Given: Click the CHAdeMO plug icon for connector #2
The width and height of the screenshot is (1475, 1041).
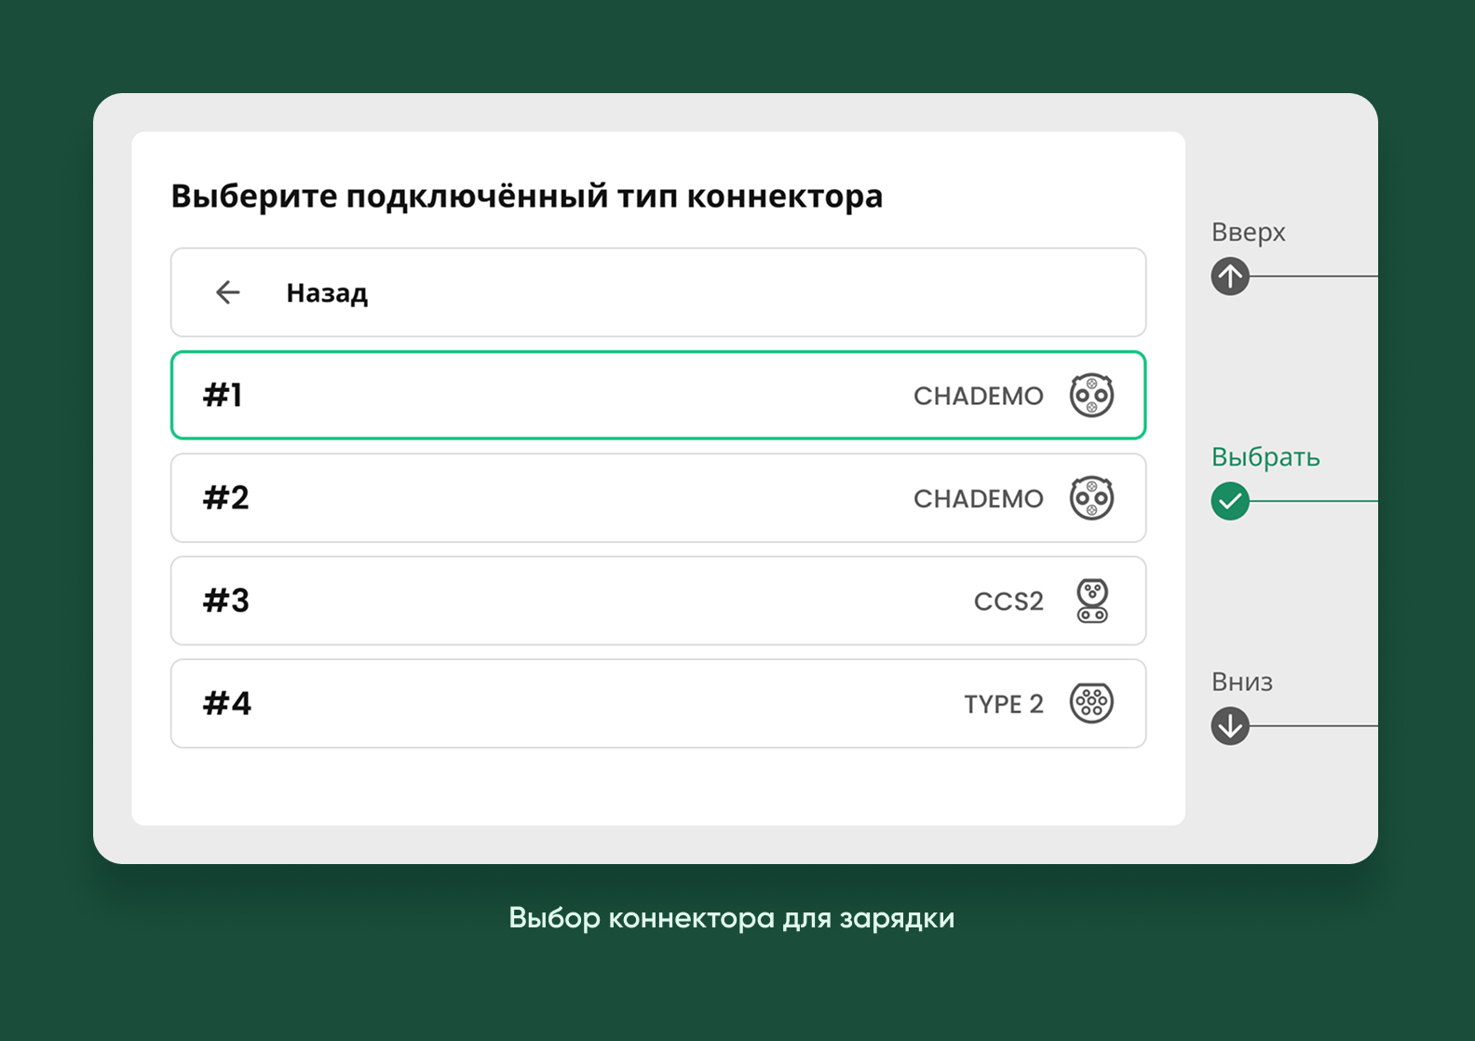Looking at the screenshot, I should pyautogui.click(x=1091, y=498).
